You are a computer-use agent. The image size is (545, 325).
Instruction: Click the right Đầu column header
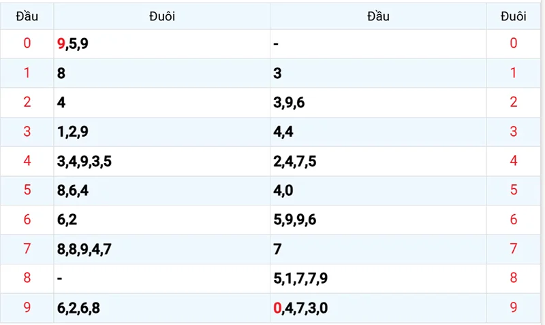pos(378,16)
